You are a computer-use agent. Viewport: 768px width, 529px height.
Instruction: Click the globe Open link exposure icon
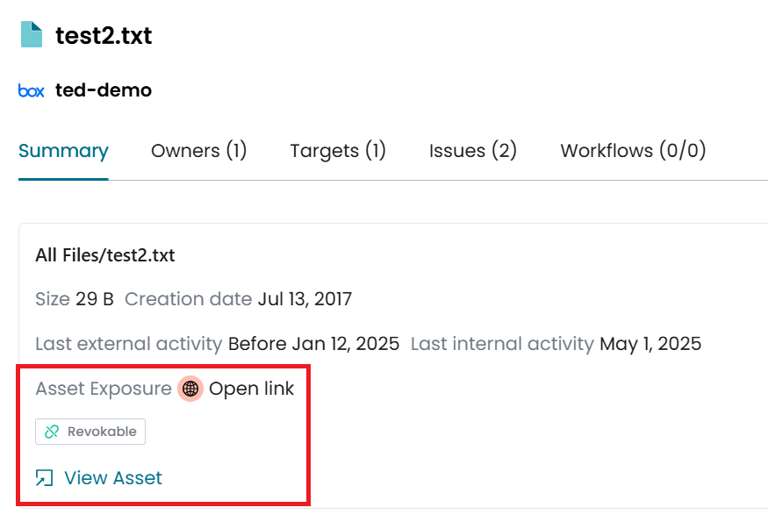coord(190,389)
